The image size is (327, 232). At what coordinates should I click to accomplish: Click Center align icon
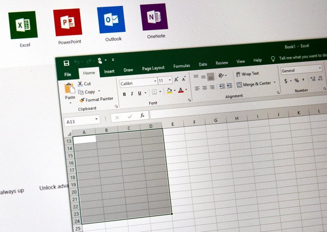coord(205,88)
